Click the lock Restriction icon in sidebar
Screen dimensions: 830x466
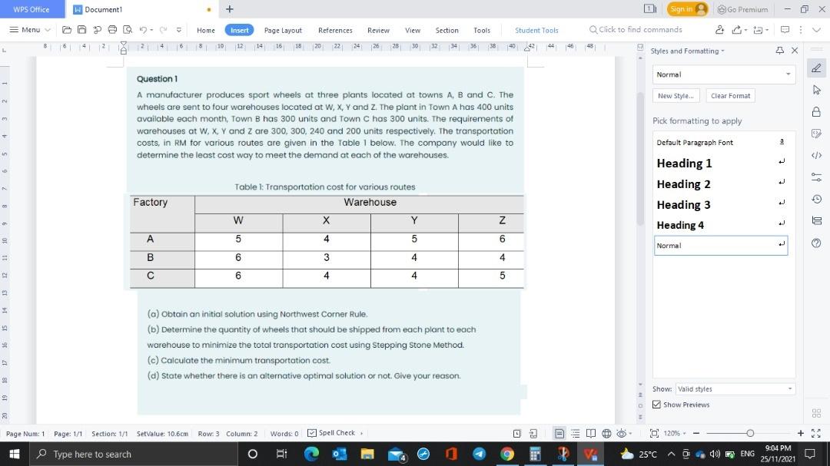point(816,111)
